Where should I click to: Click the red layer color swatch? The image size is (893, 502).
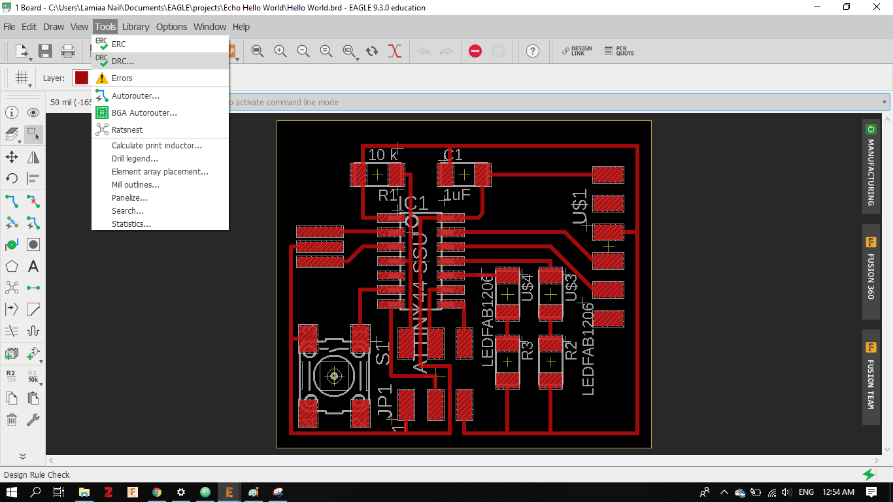[81, 78]
